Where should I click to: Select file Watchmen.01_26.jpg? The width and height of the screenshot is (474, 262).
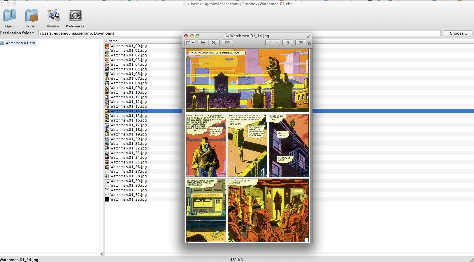(x=129, y=167)
